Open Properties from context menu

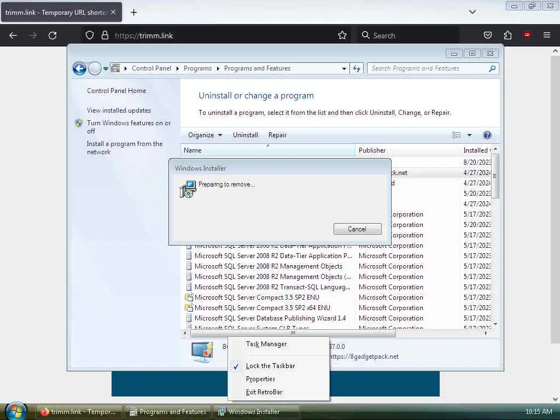click(278, 379)
